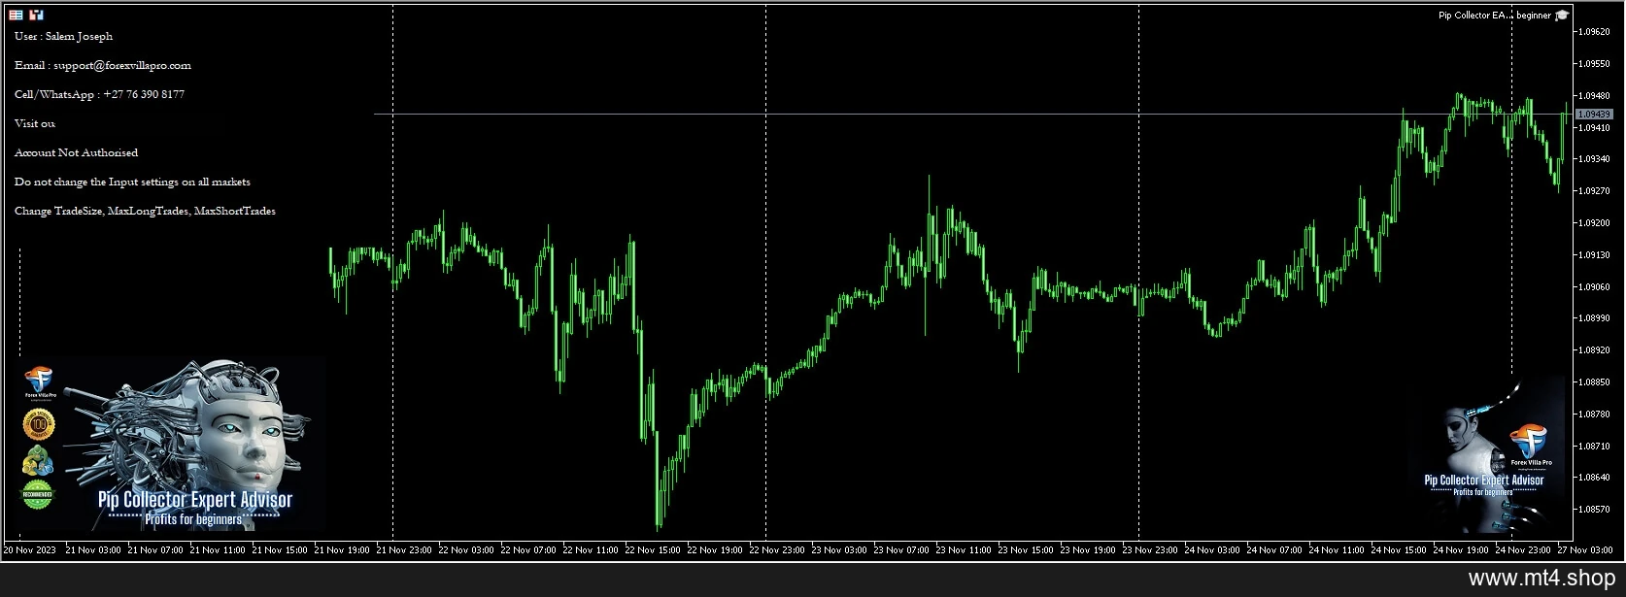Click the green Recommended badge

click(x=38, y=493)
